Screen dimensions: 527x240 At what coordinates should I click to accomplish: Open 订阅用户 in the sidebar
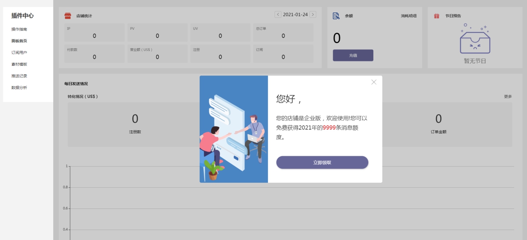point(19,53)
